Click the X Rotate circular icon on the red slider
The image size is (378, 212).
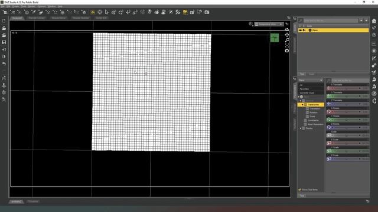[x=329, y=112]
